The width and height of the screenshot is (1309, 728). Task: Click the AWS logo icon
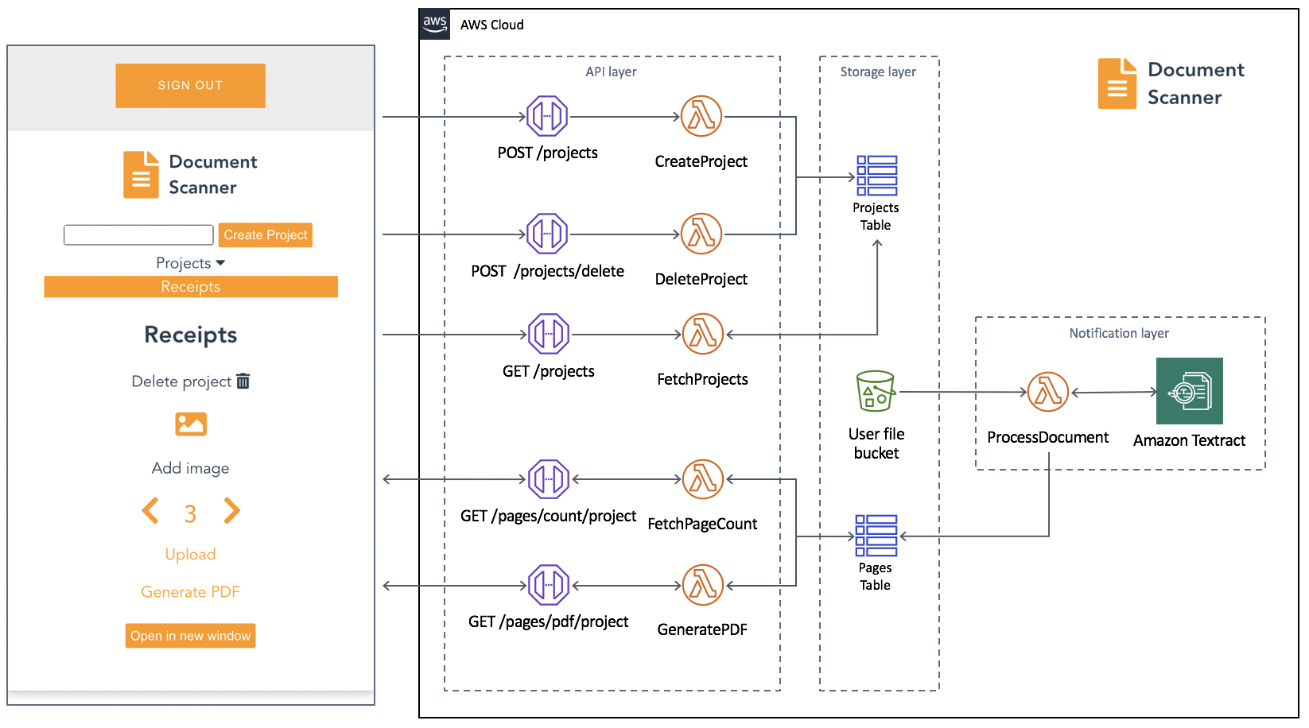[435, 24]
